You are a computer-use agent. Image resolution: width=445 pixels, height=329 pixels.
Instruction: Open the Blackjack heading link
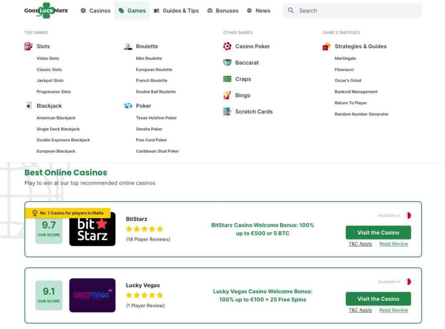[49, 106]
